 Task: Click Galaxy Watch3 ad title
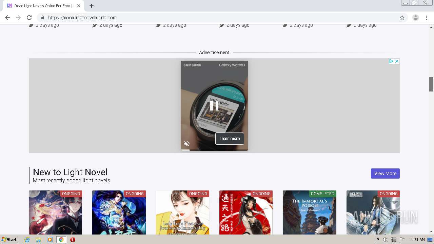coord(232,65)
